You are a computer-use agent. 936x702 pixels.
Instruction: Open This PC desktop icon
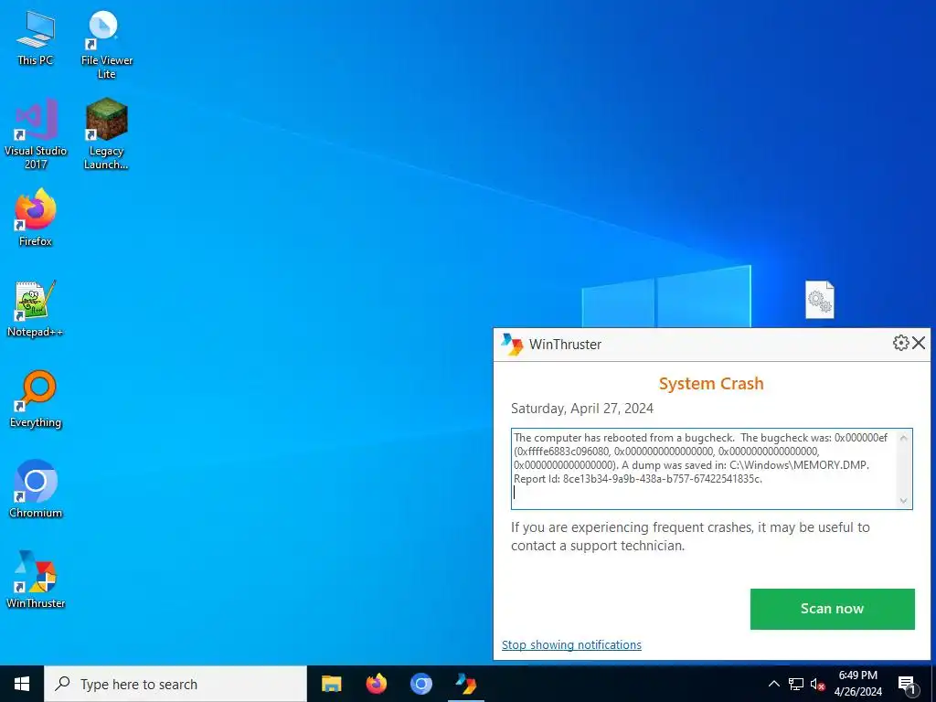36,37
